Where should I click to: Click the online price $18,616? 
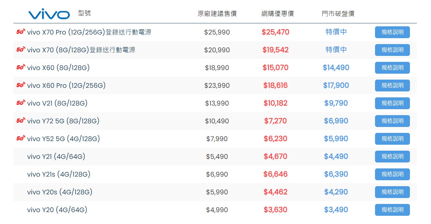click(276, 86)
